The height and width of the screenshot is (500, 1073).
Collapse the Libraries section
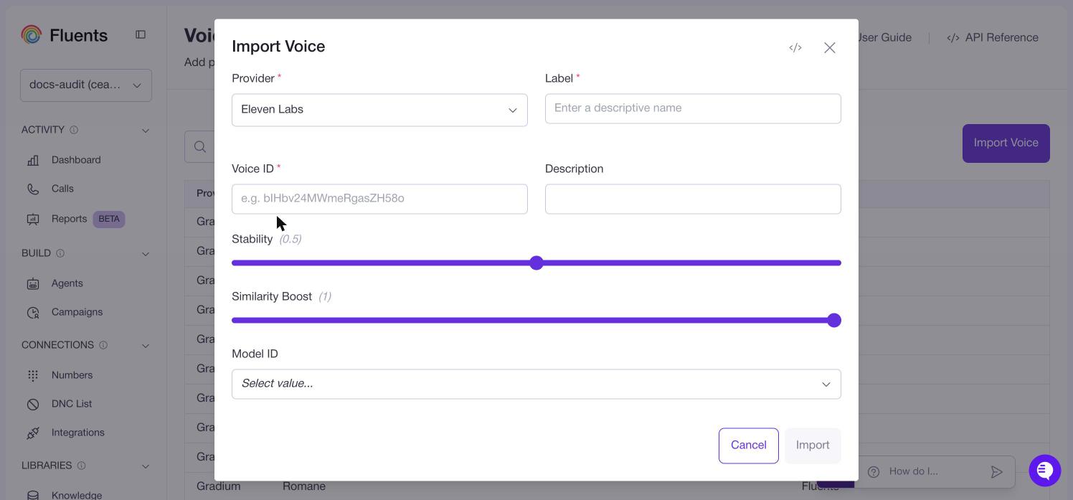(146, 466)
